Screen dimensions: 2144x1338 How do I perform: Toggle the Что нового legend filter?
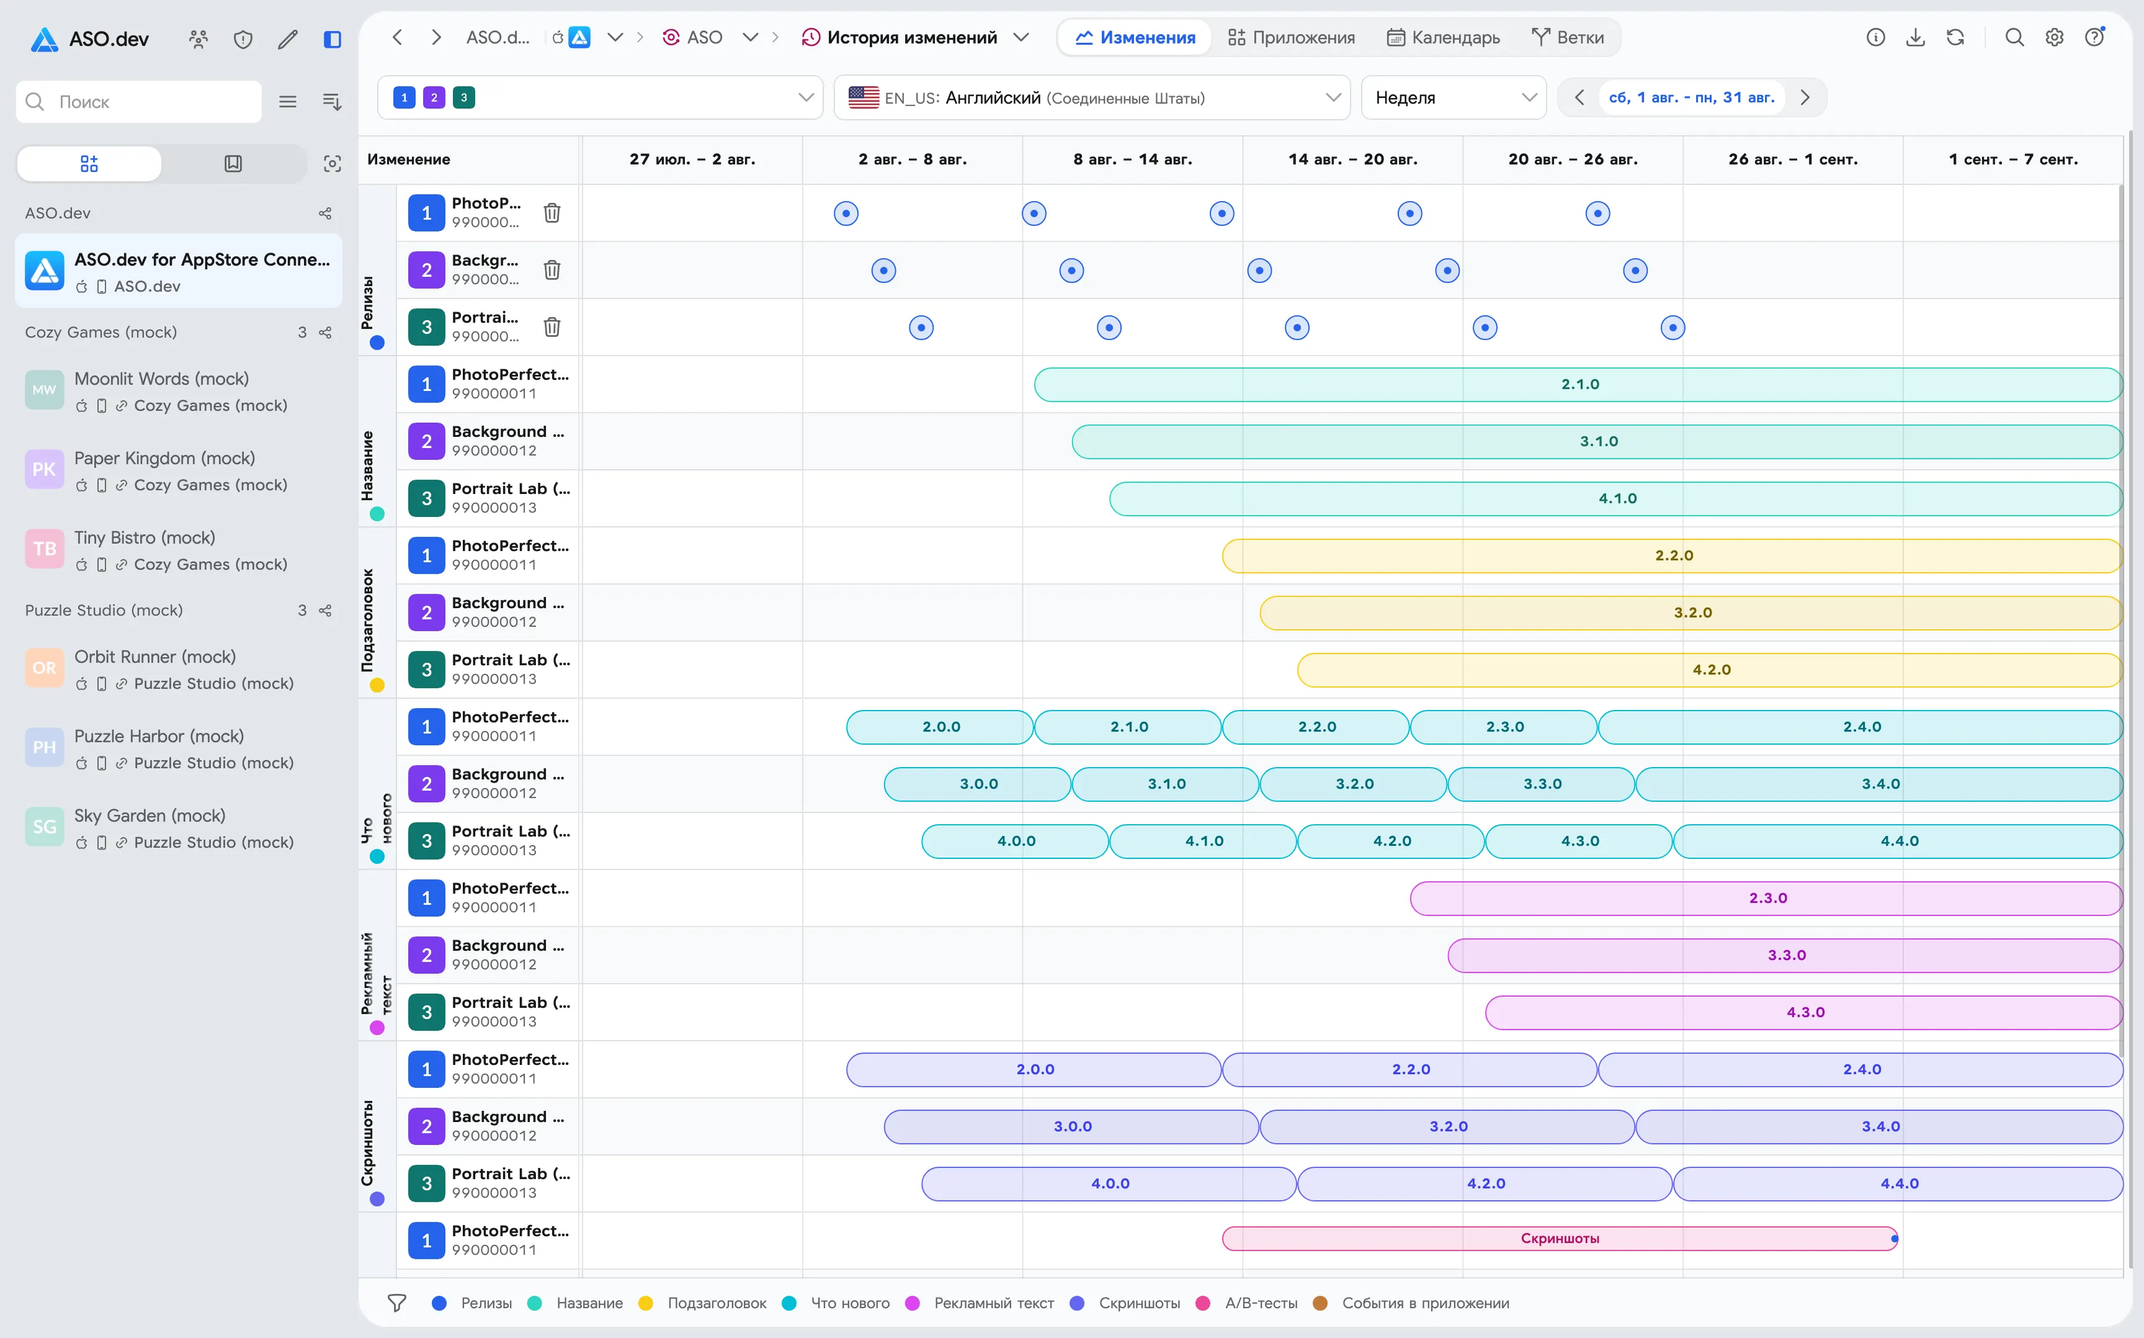tap(837, 1303)
